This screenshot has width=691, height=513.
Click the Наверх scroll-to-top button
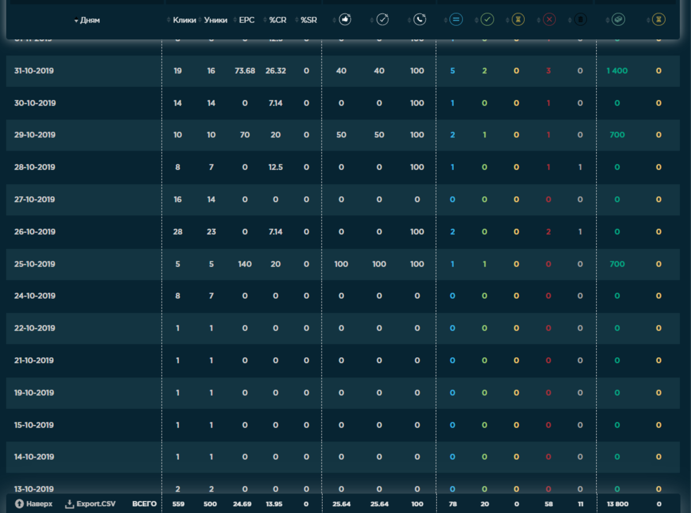tap(34, 504)
